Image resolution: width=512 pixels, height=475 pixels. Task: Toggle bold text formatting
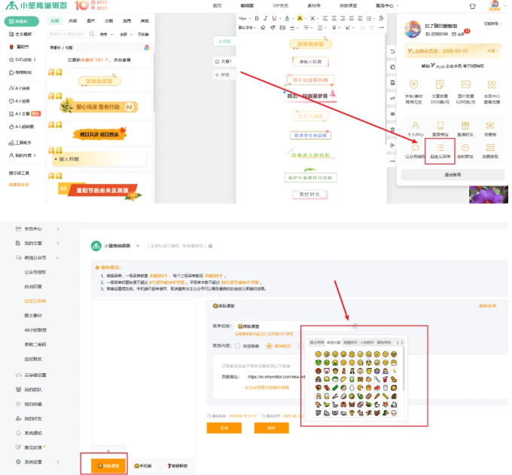coord(256,17)
